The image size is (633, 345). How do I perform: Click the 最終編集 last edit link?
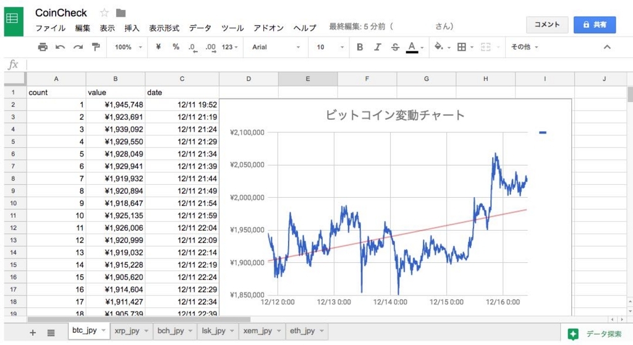pyautogui.click(x=391, y=26)
